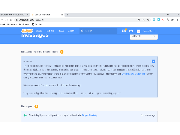Open the My Stuff folder icon
The image size is (180, 135).
coord(131,31)
